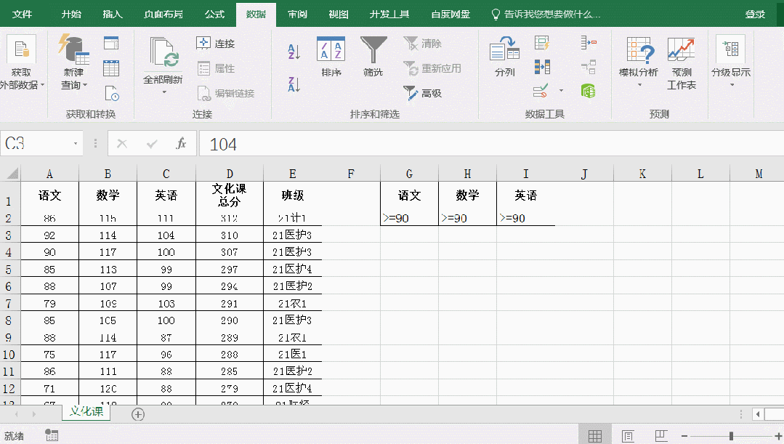Click the Flash Fill icon

click(542, 43)
